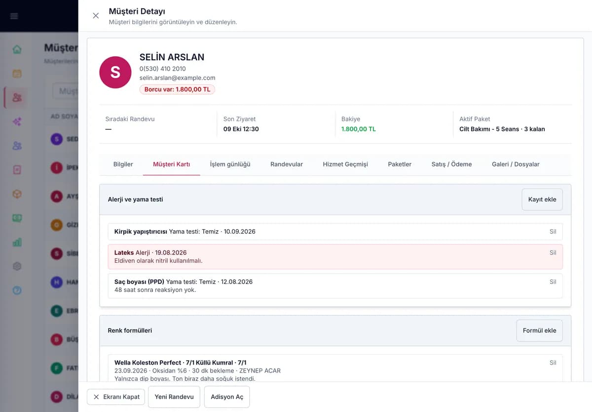This screenshot has width=592, height=412.
Task: Close the Müşteri Detayı panel with the X icon
Action: pyautogui.click(x=96, y=16)
